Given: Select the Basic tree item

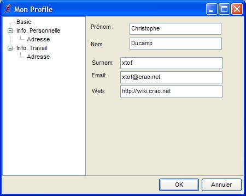Looking at the screenshot, I should click(x=24, y=22).
